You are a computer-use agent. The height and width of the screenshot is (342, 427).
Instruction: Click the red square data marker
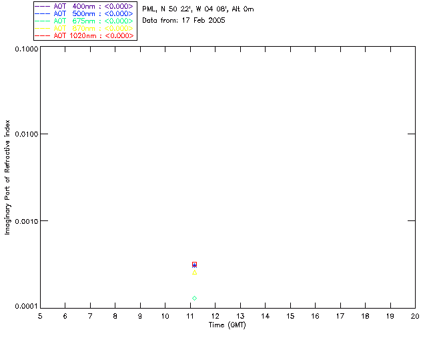tap(194, 264)
